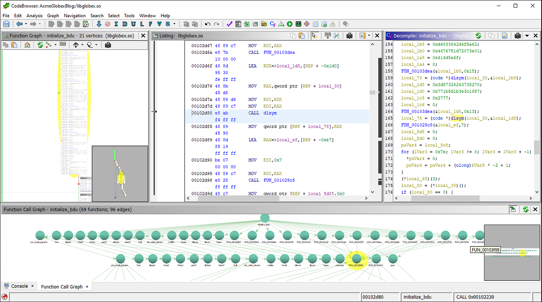Click the Save button at the toolbar's left
Viewport: 542px width, 302px height.
pyautogui.click(x=6, y=24)
